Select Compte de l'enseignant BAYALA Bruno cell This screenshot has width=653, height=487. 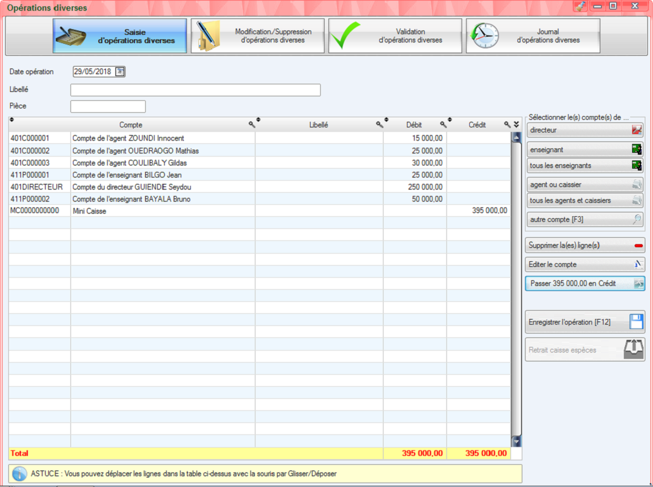(x=162, y=198)
